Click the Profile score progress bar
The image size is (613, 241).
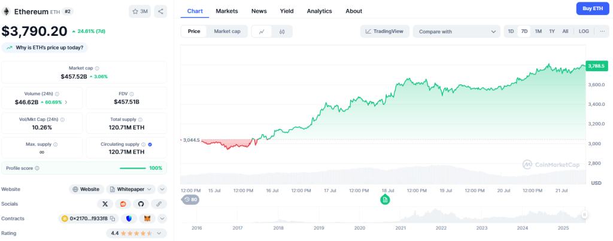pyautogui.click(x=132, y=168)
